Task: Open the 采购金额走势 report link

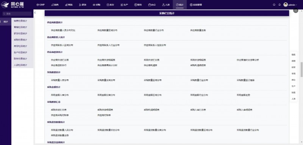Action: tap(244, 95)
